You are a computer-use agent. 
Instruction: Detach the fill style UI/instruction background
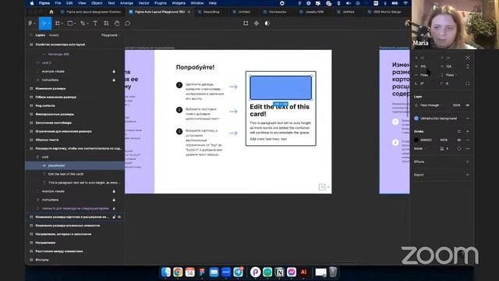(468, 118)
